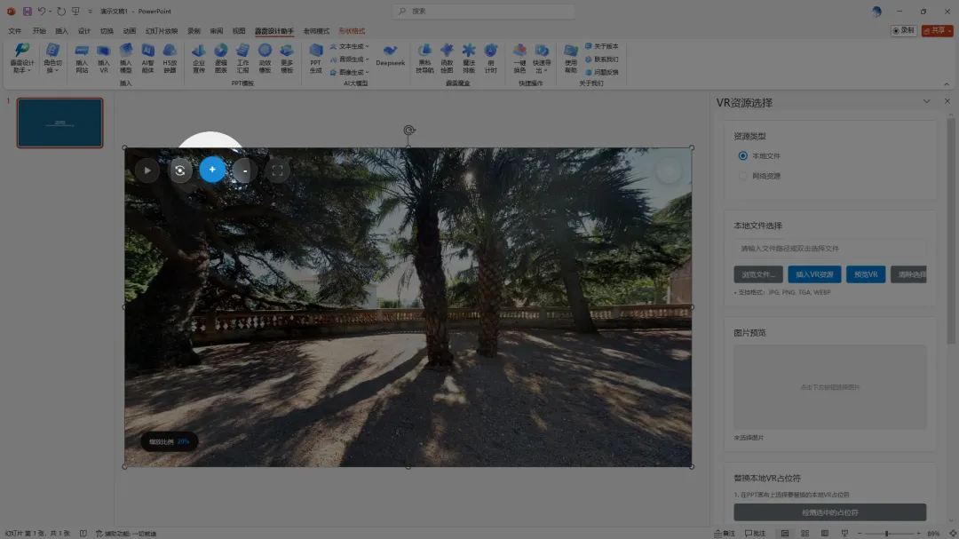Click the slide rotation handle above image
Screen dimensions: 959x539
[409, 130]
